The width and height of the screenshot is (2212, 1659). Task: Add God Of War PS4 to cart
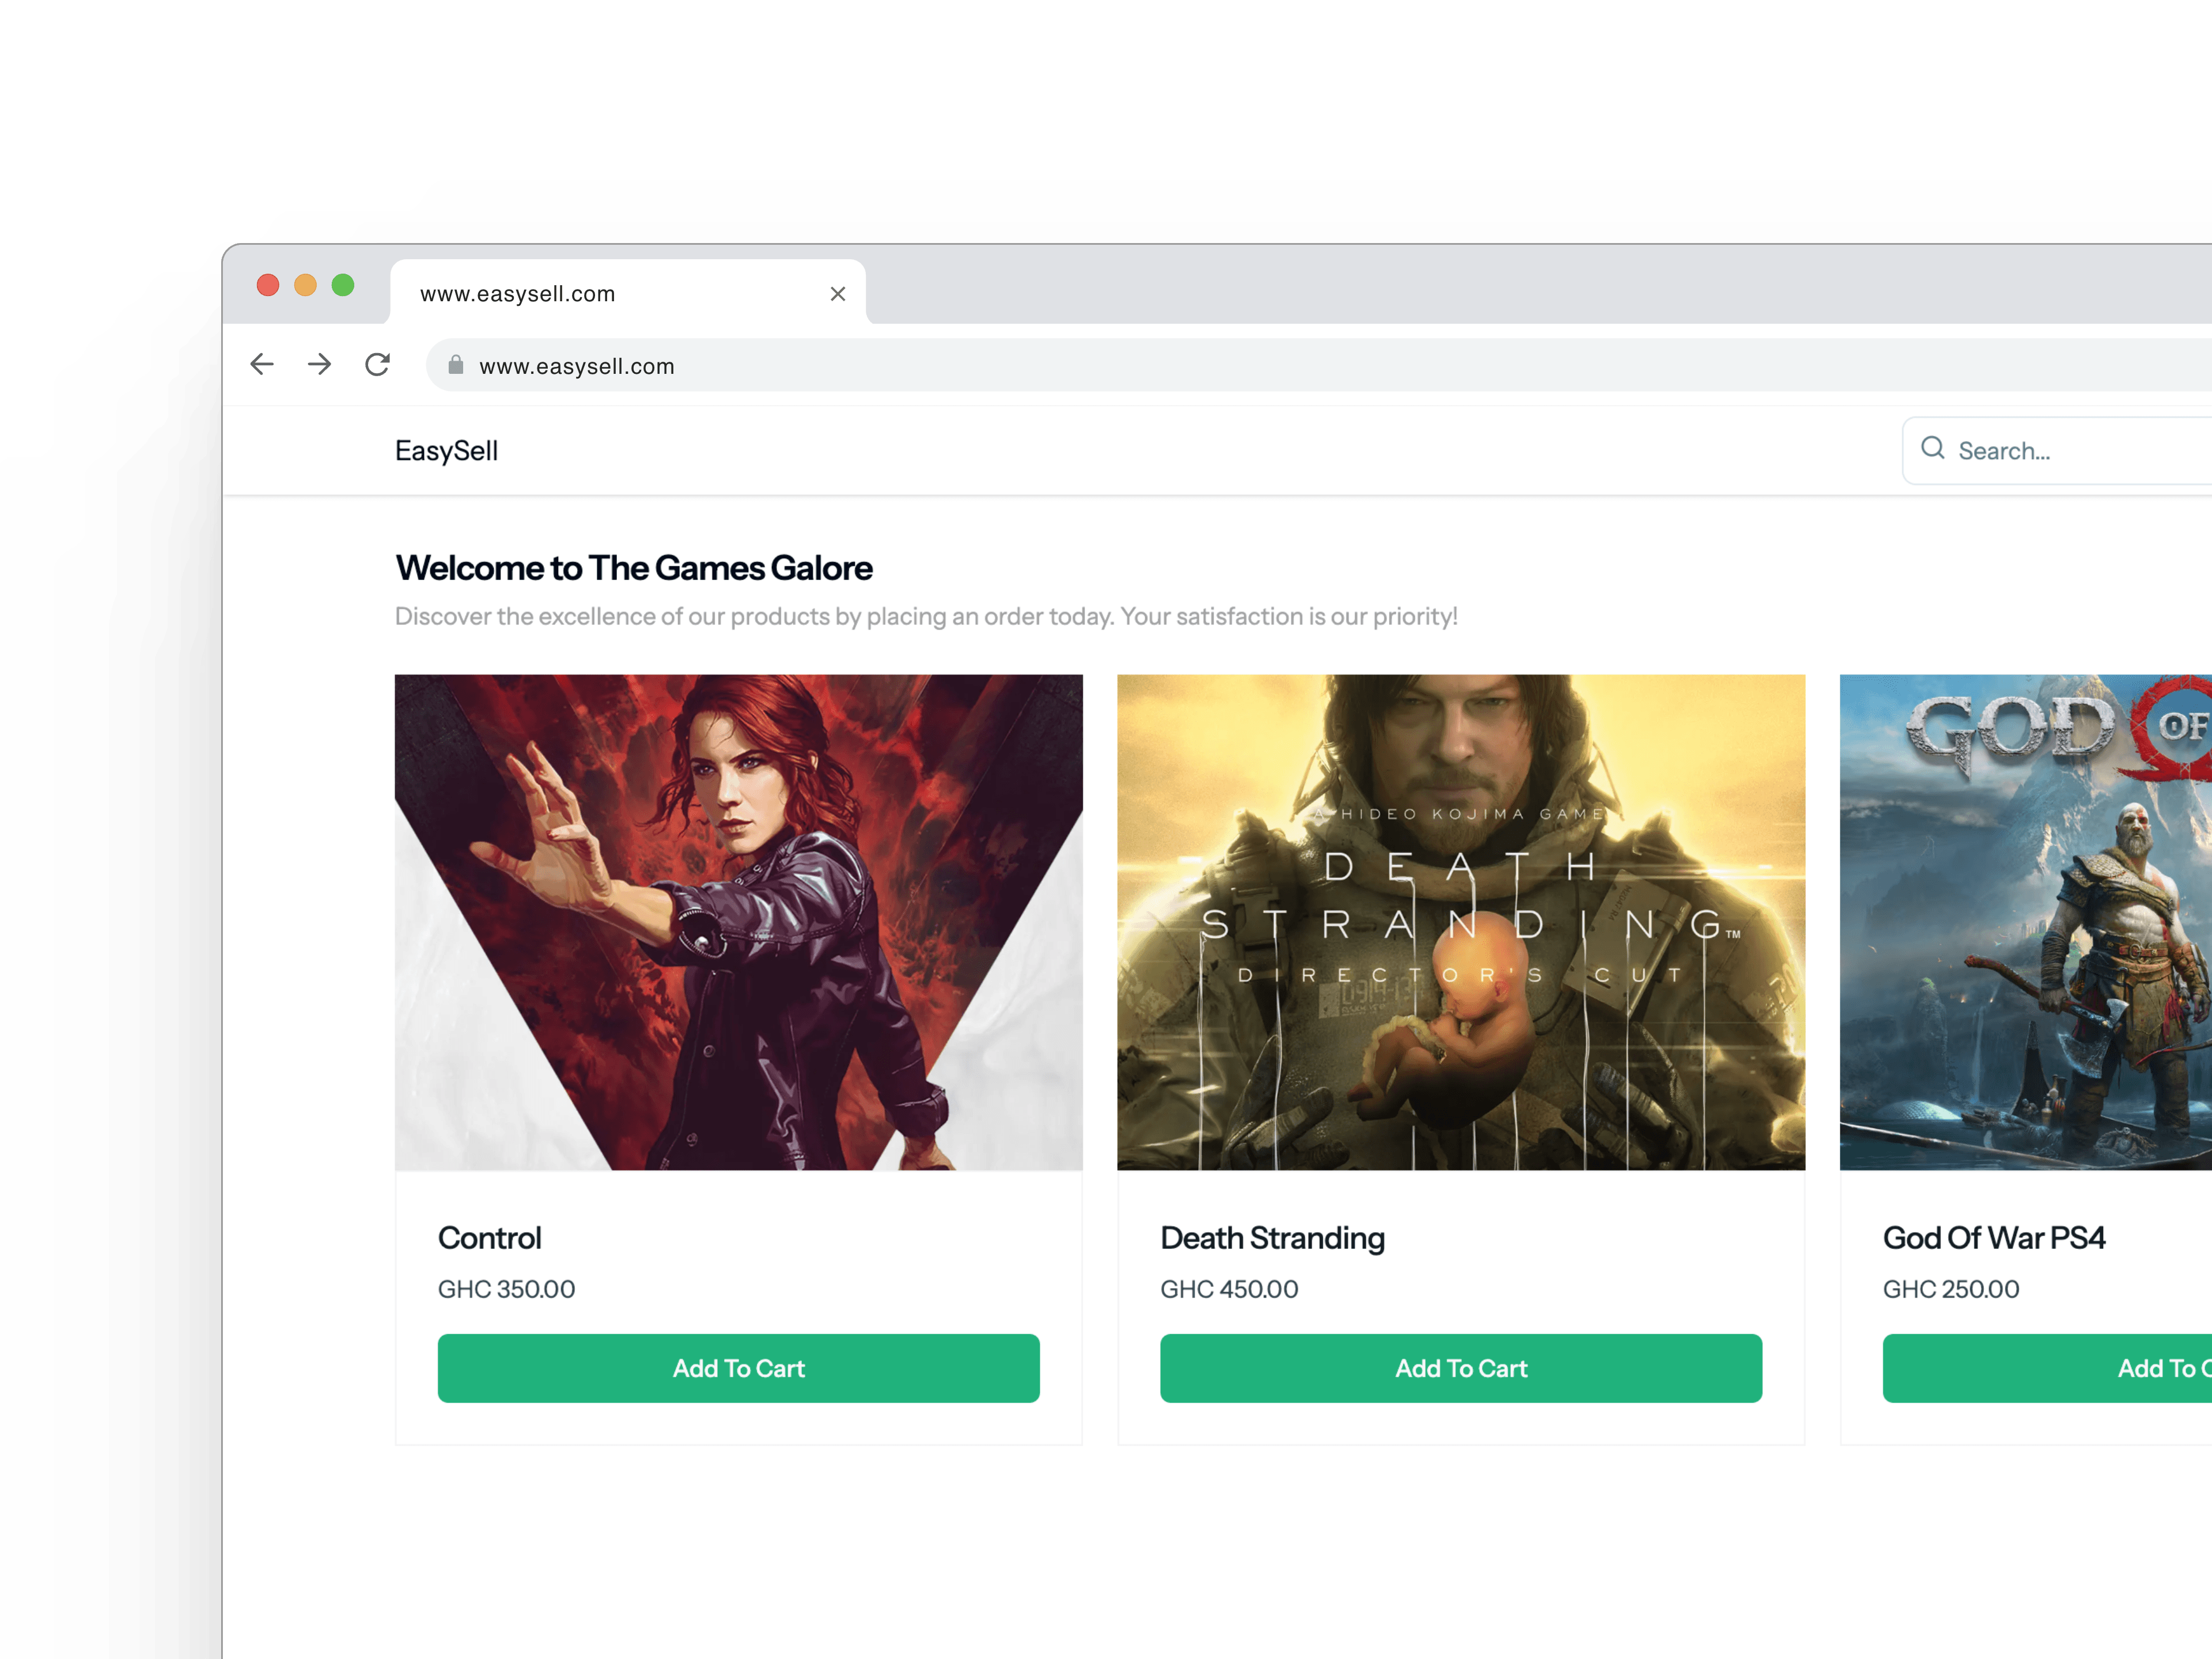[x=2050, y=1368]
